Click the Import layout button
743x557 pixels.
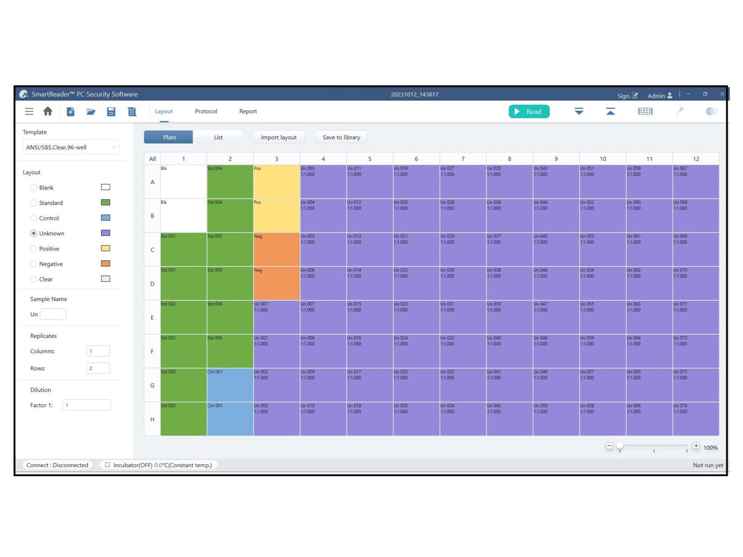tap(279, 137)
